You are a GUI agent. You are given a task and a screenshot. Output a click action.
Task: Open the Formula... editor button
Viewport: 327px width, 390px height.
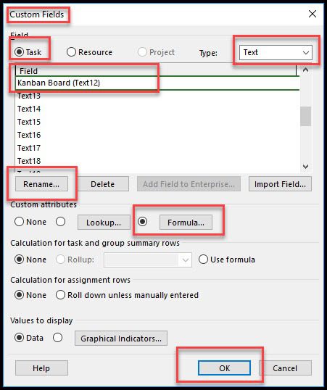186,223
